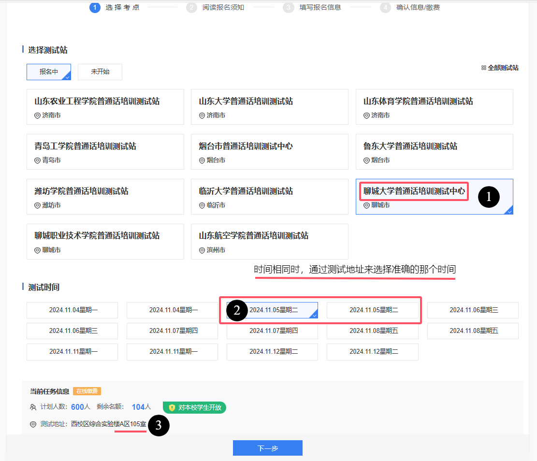Switch to the 未开始 filter
The image size is (537, 461).
click(100, 72)
